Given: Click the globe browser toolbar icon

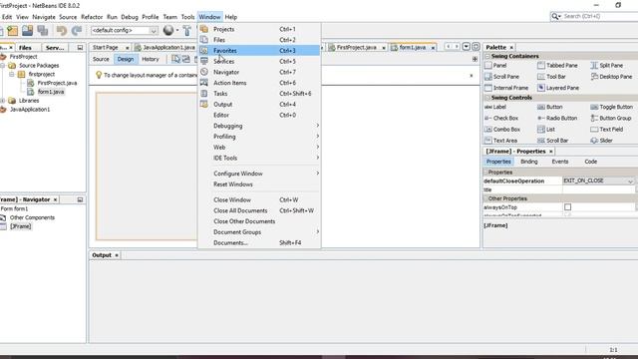Looking at the screenshot, I should click(x=168, y=30).
